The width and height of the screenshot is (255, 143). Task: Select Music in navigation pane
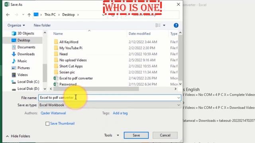pos(19,61)
